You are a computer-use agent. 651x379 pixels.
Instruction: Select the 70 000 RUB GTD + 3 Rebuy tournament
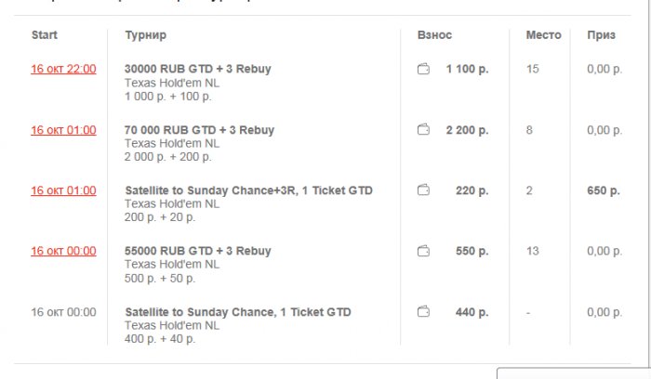pos(199,130)
